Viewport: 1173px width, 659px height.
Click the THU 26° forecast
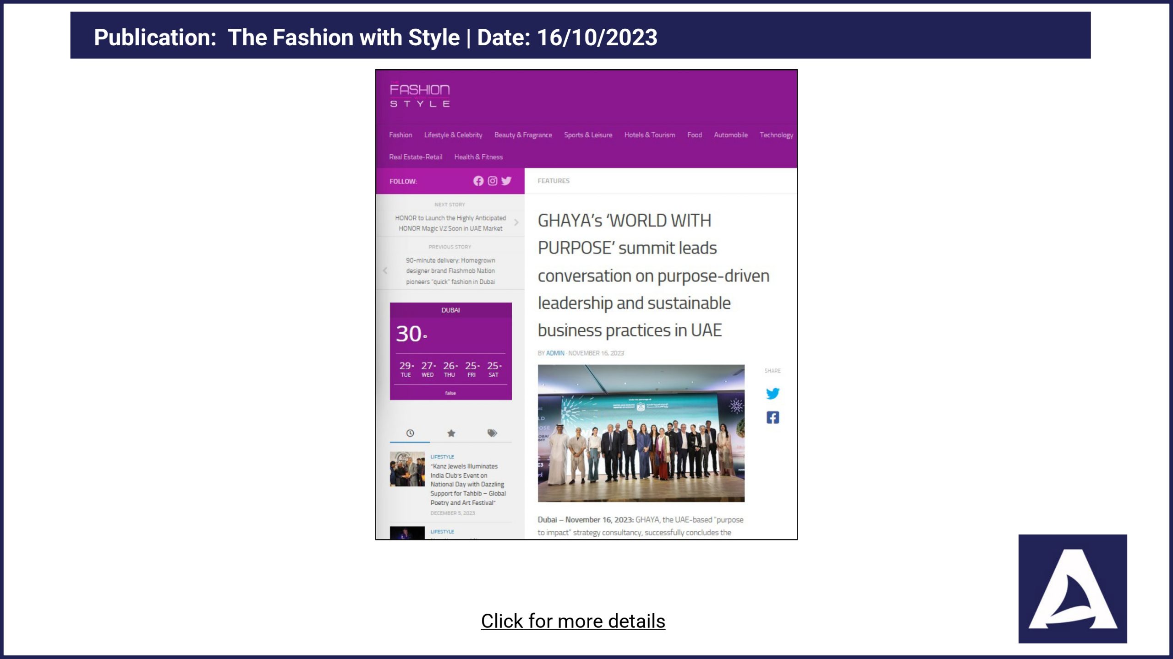tap(450, 369)
